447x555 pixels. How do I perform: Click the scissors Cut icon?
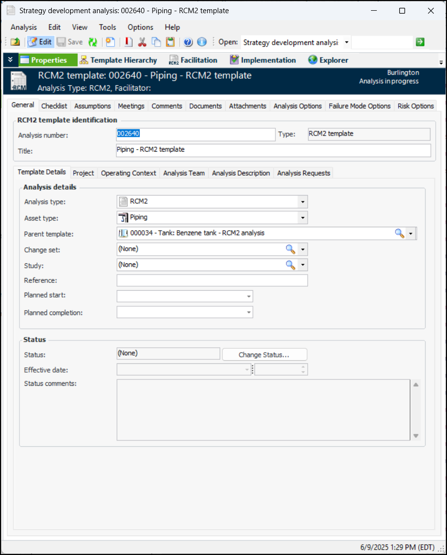click(142, 42)
